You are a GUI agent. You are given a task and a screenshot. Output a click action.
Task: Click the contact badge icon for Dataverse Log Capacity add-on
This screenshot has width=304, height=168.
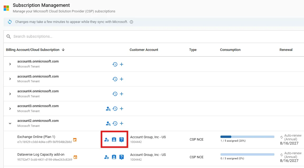[114, 157]
